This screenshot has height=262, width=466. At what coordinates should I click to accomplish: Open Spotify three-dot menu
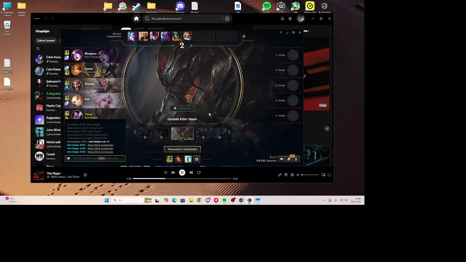37,19
